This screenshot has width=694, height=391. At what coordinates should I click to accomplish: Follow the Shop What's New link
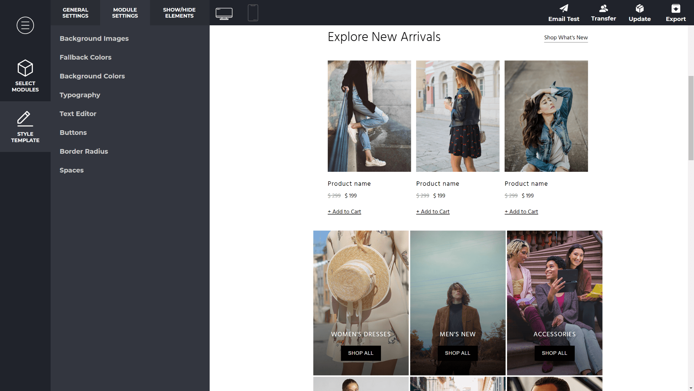coord(566,38)
